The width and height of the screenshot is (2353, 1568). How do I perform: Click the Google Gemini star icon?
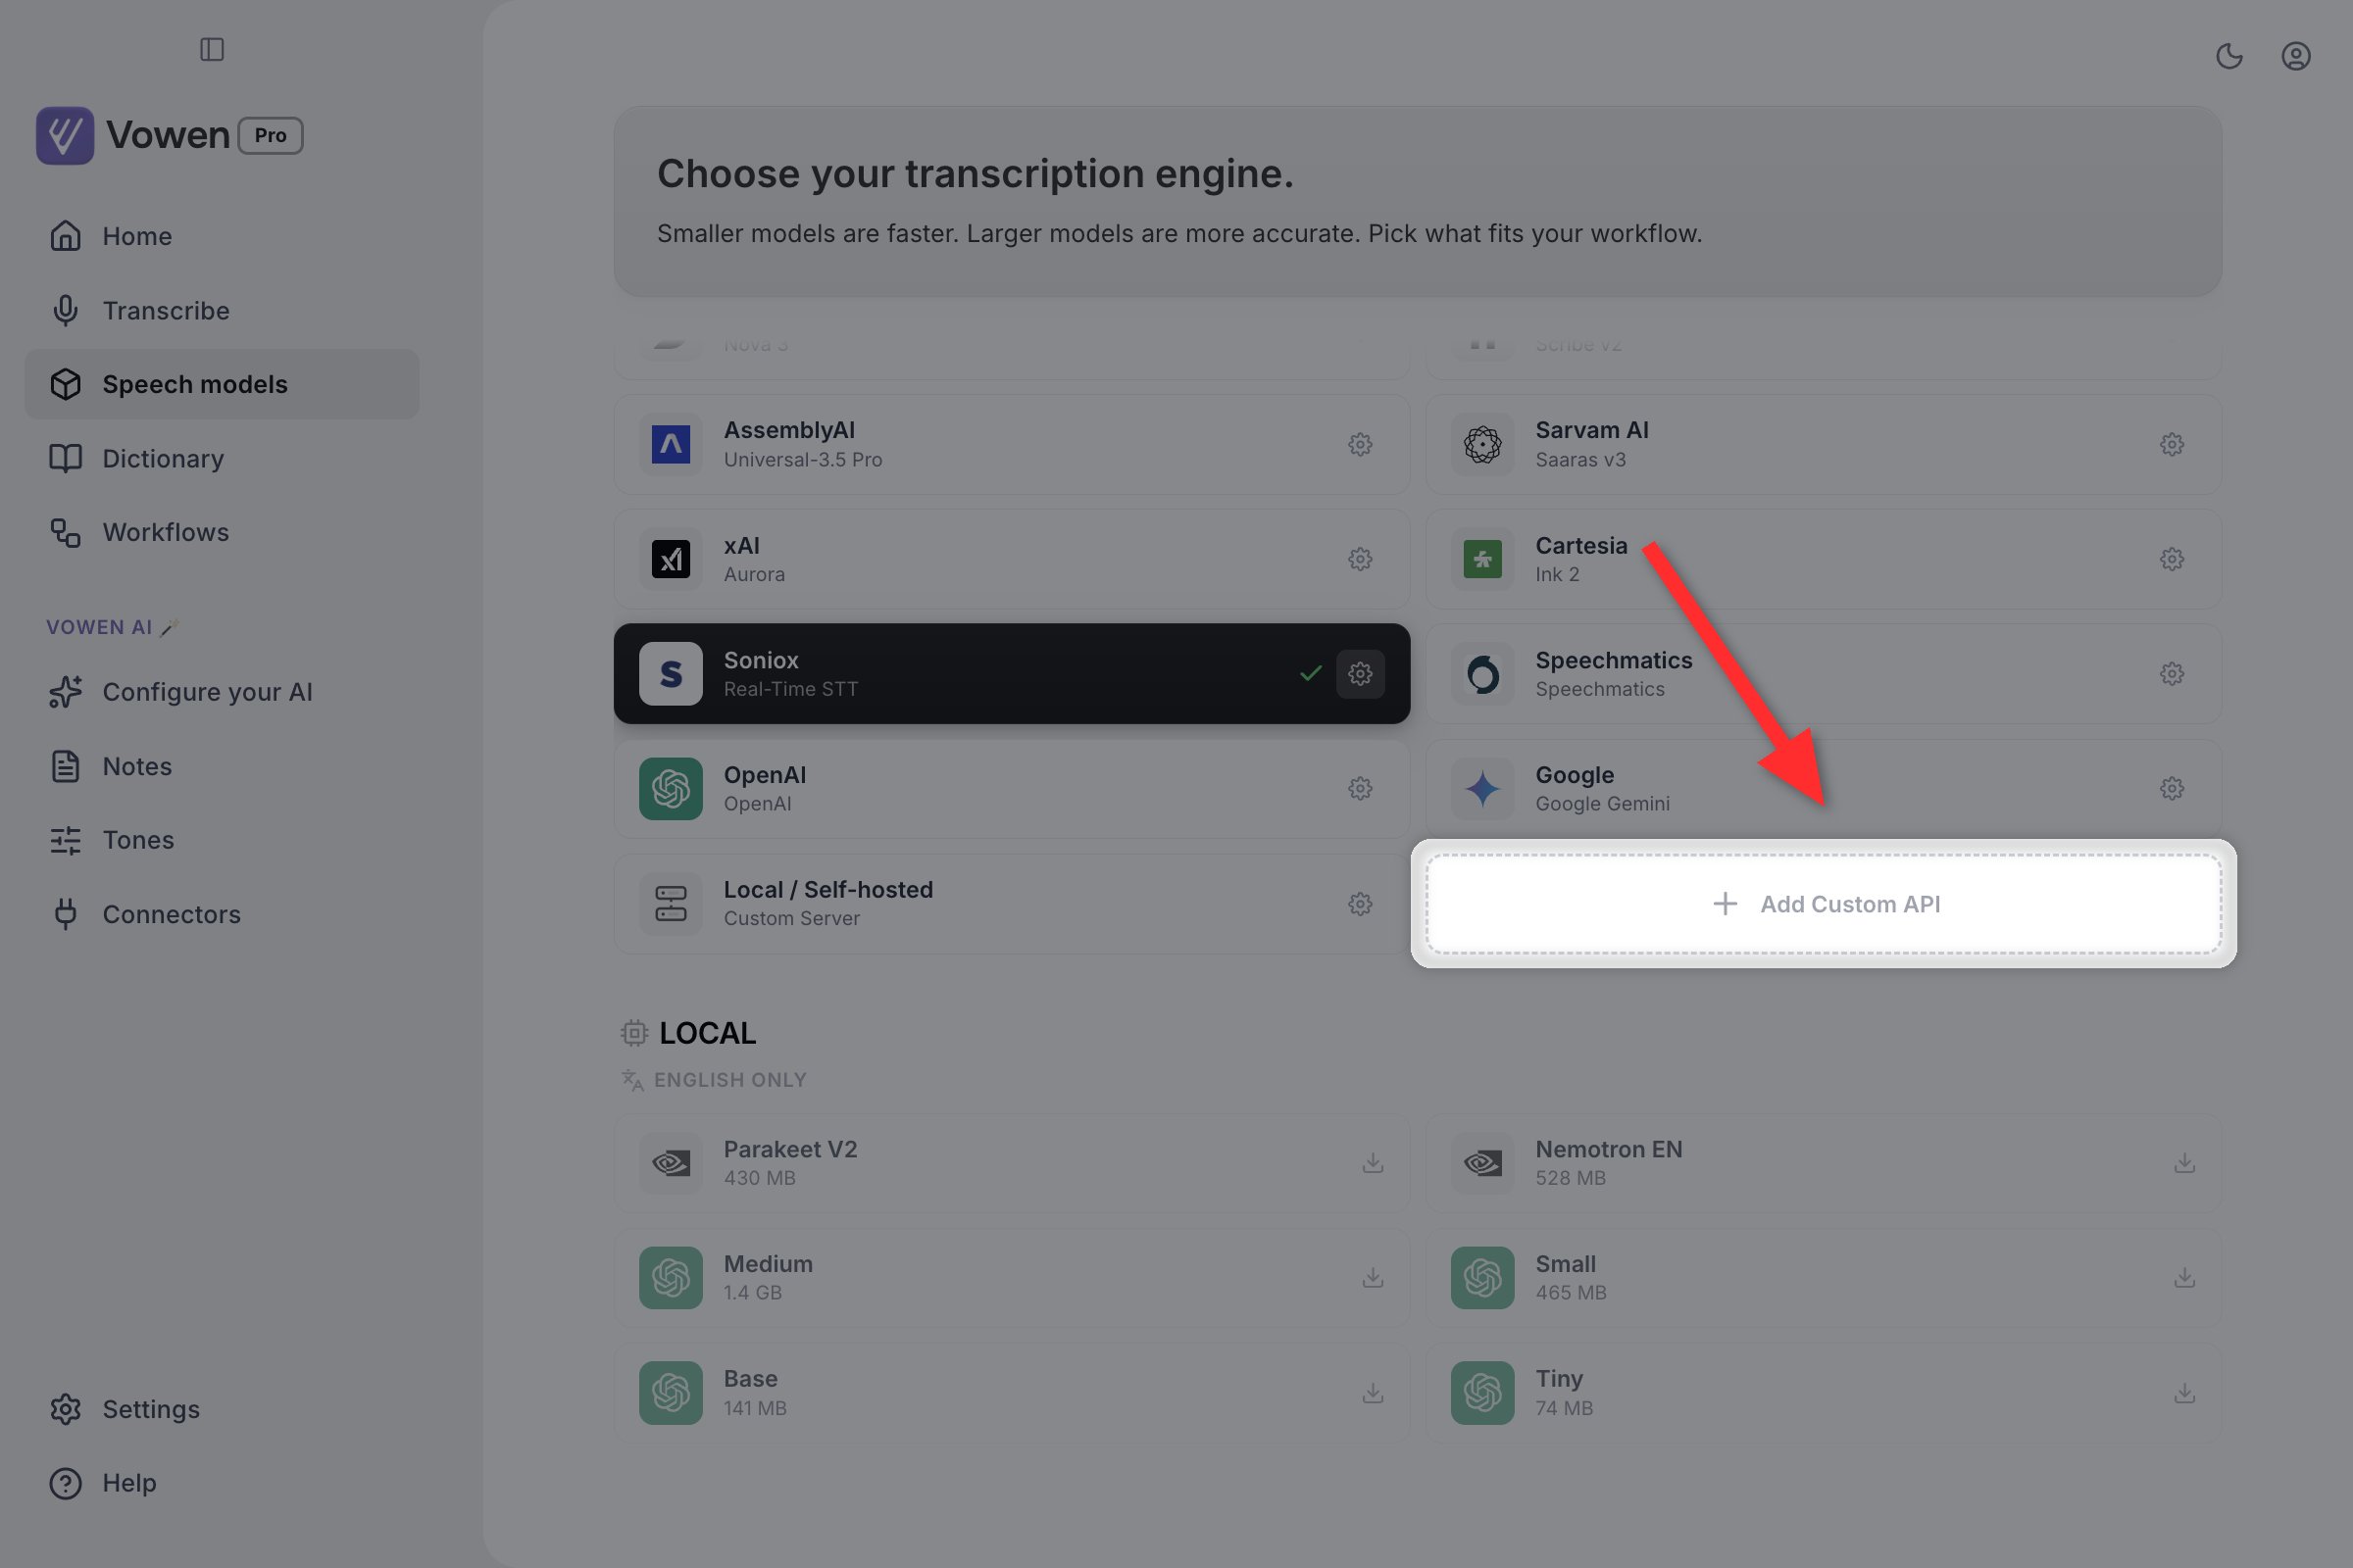pyautogui.click(x=1481, y=789)
